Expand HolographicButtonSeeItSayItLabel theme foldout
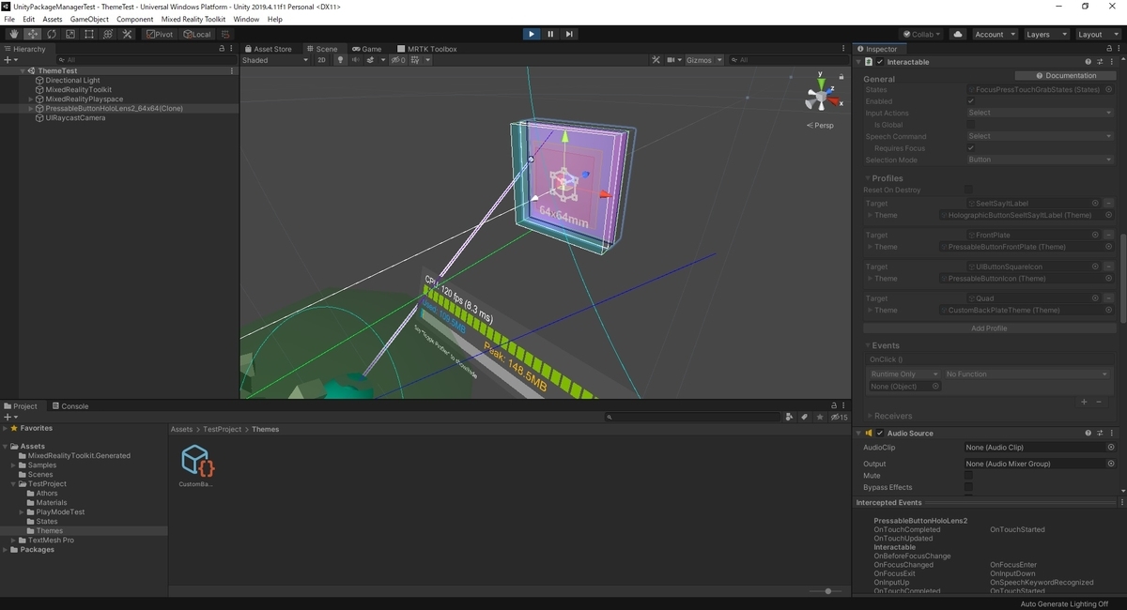 [x=870, y=216]
